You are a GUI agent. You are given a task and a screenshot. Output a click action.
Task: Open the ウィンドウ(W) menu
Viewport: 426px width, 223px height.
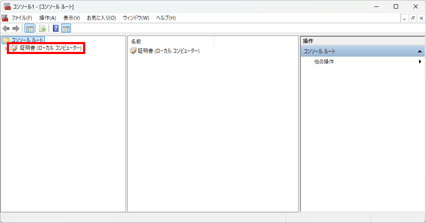coord(136,18)
